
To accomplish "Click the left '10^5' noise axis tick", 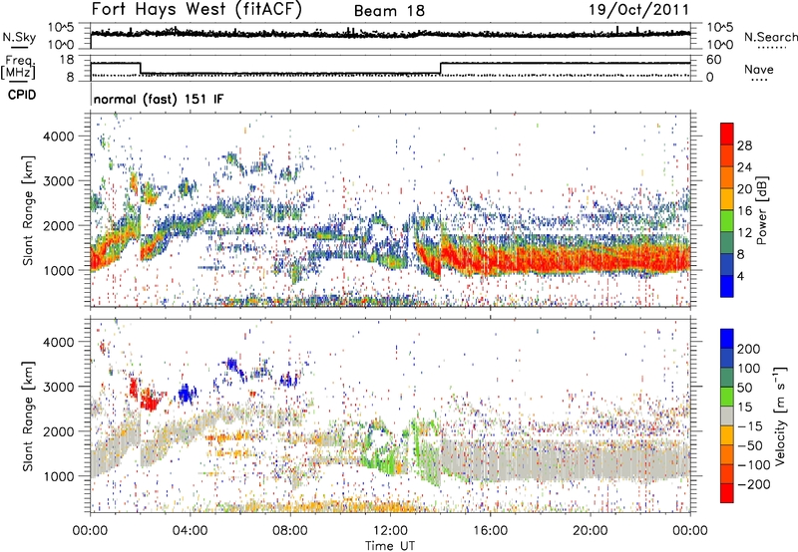I will coord(61,28).
